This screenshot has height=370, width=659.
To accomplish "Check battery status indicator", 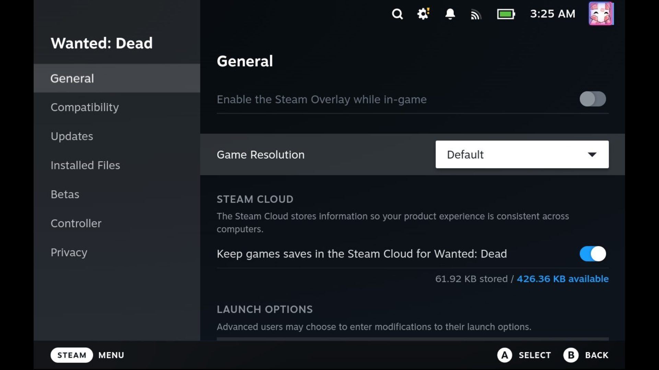I will (505, 14).
